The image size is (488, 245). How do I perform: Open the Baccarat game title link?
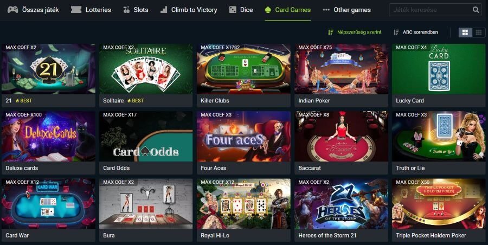(310, 168)
